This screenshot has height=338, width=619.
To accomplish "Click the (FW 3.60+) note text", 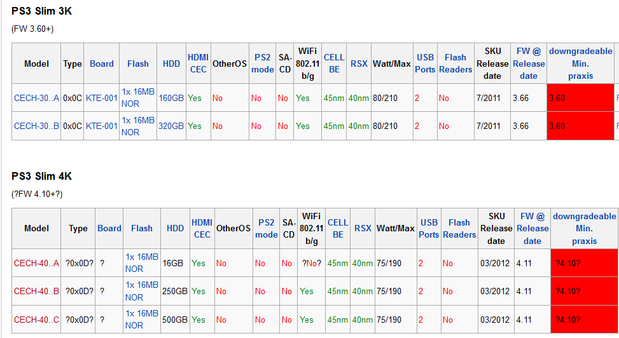I will pos(32,29).
